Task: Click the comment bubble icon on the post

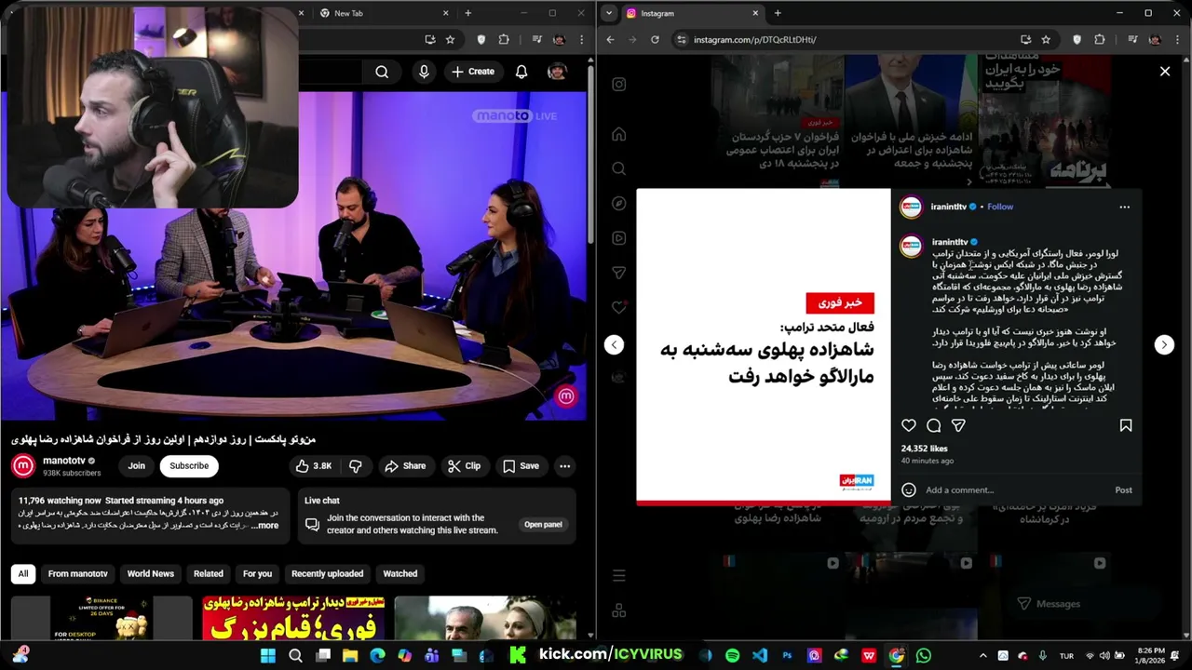Action: pyautogui.click(x=934, y=425)
